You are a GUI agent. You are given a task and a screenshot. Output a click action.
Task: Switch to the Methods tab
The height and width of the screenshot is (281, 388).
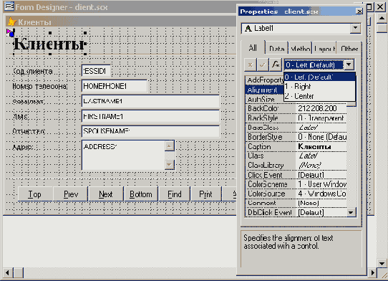(301, 48)
